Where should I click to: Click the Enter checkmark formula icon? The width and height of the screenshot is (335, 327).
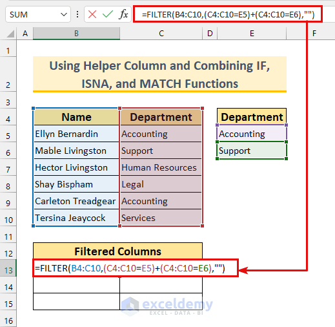pos(108,15)
